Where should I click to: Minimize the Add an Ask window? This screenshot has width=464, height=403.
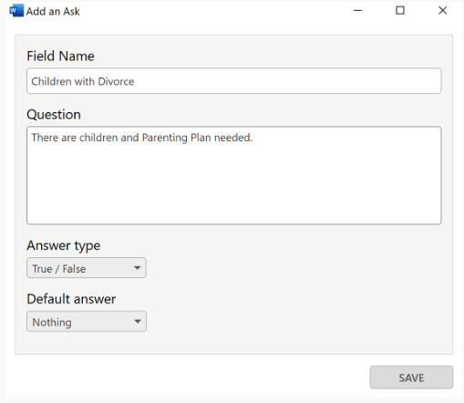357,11
